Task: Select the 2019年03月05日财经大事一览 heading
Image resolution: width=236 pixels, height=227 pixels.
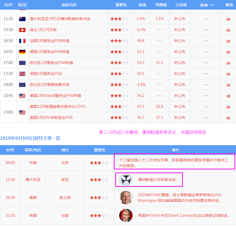Action: tap(30, 138)
